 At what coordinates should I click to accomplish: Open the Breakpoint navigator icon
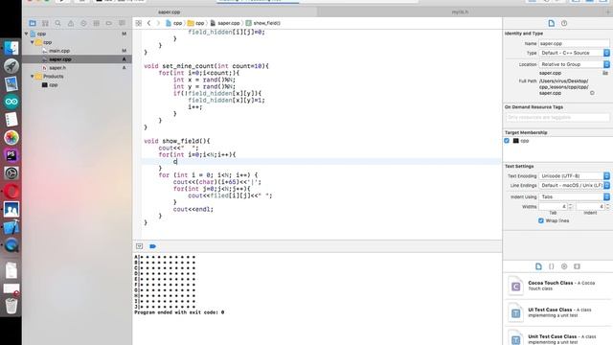click(x=109, y=23)
